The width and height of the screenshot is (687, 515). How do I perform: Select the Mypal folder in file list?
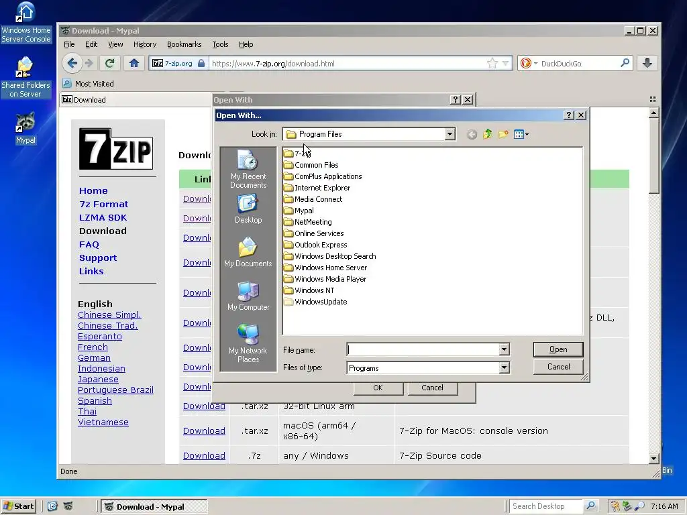coord(299,211)
